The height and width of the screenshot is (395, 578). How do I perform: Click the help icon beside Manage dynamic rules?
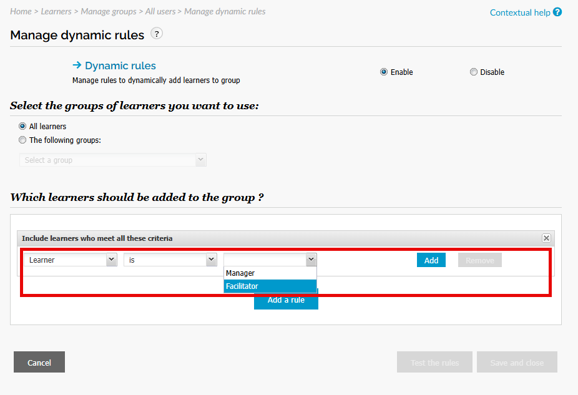[x=157, y=34]
